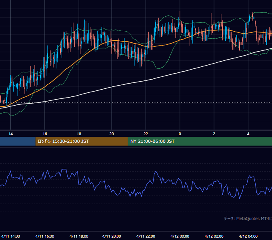Click the hour label 14 under the price chart
The width and height of the screenshot is (272, 240).
(x=10, y=134)
